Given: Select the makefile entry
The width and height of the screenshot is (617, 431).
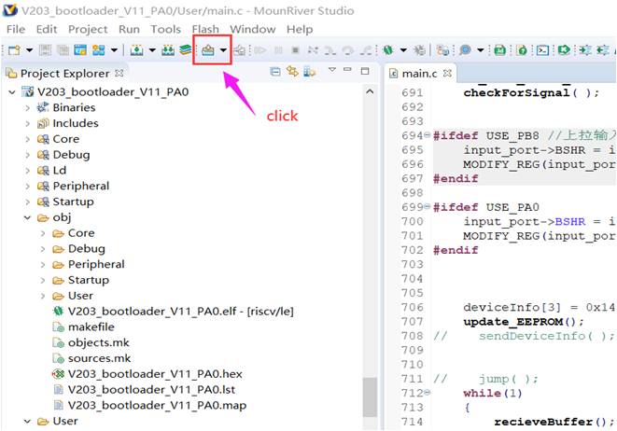Looking at the screenshot, I should 83,327.
